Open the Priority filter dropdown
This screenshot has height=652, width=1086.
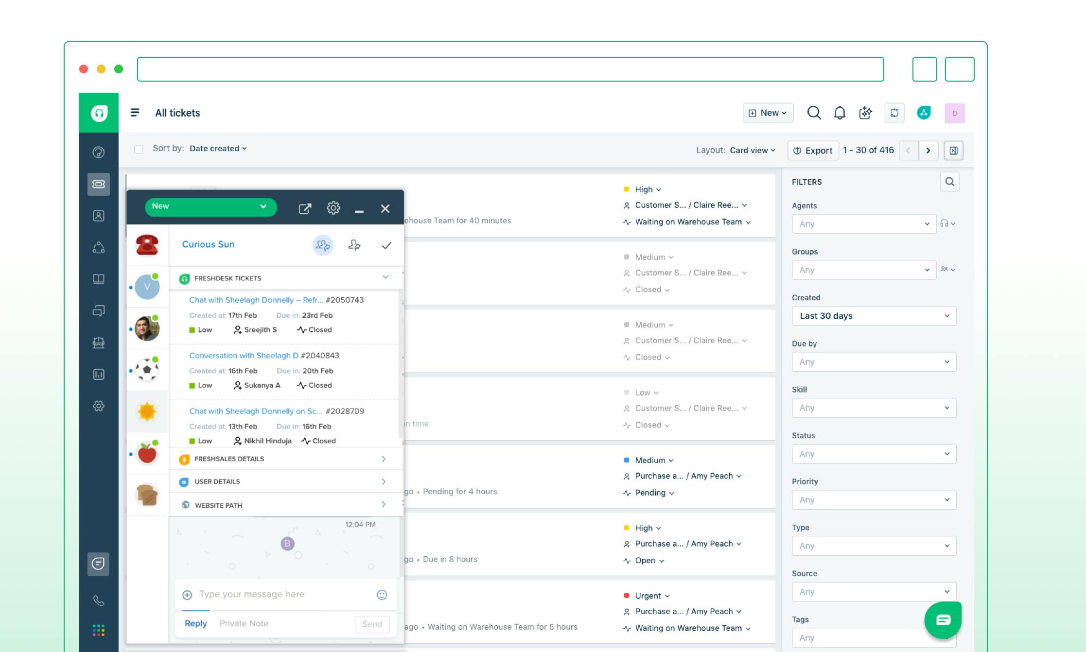click(x=874, y=500)
